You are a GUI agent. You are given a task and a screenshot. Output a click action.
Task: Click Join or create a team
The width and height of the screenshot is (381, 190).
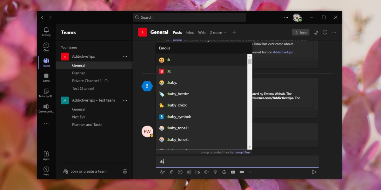[x=89, y=171]
